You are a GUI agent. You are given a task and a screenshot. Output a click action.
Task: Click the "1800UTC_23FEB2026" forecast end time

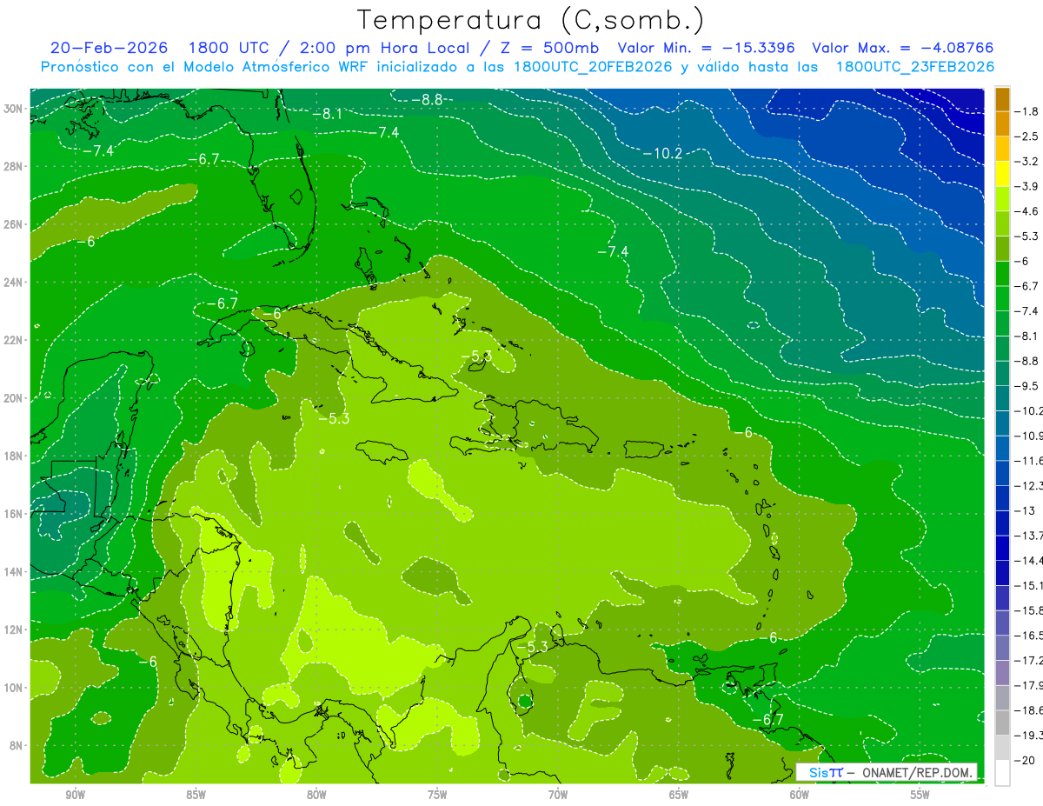click(x=915, y=67)
